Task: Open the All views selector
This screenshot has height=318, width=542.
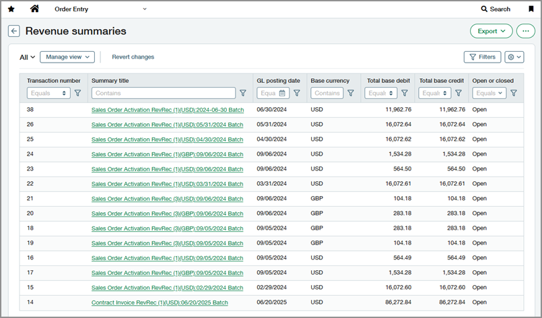Action: pos(27,57)
